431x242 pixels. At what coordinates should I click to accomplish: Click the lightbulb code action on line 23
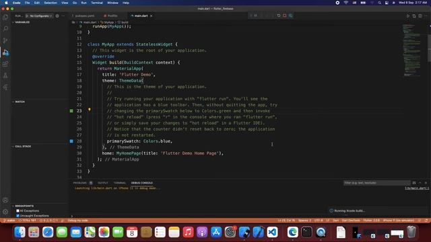[x=90, y=110]
